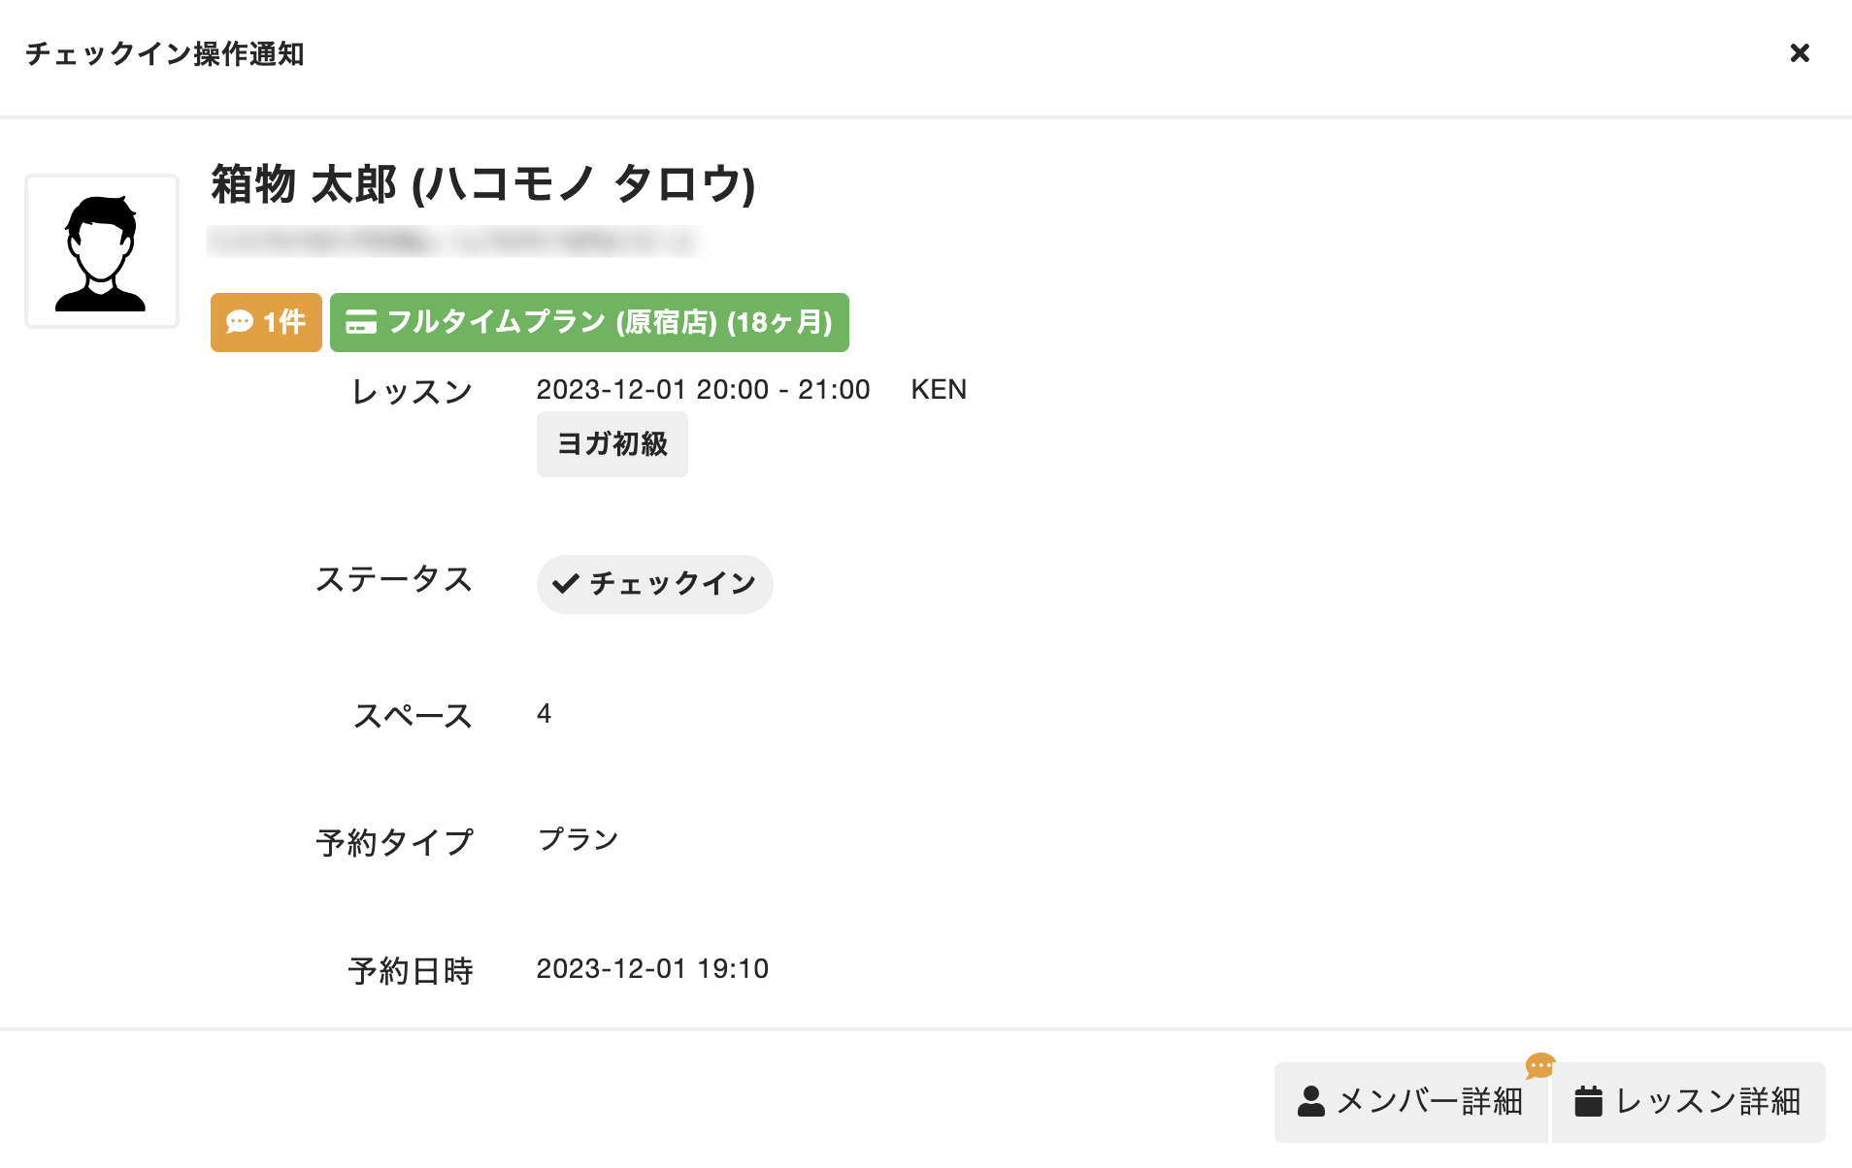Viewport: 1852px width, 1168px height.
Task: Click the person icon on the メンバー詳細 button
Action: point(1310,1101)
